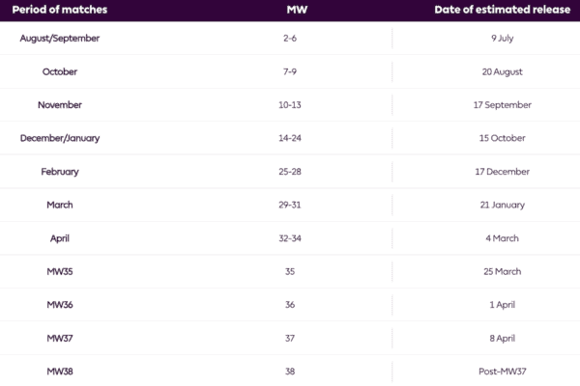Click the 'Date of estimated release' header
Screen dimensions: 580x386
point(503,10)
